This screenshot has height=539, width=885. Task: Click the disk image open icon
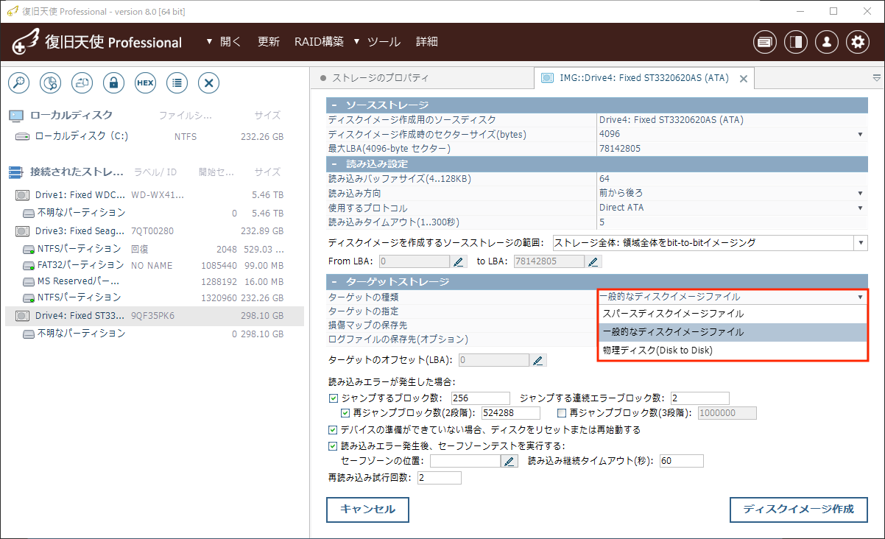[x=82, y=82]
